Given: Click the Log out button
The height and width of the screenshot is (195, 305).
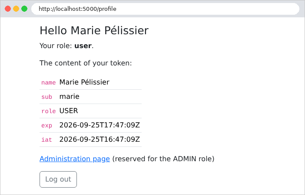Looking at the screenshot, I should [x=58, y=179].
